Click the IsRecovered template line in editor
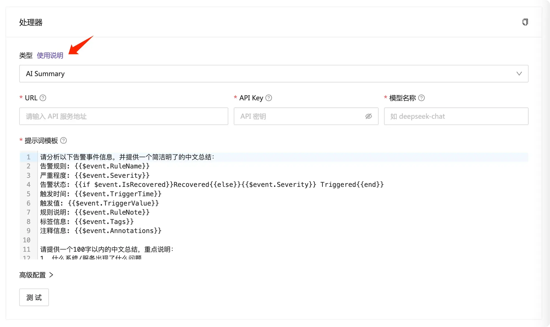The width and height of the screenshot is (550, 327). (x=212, y=185)
